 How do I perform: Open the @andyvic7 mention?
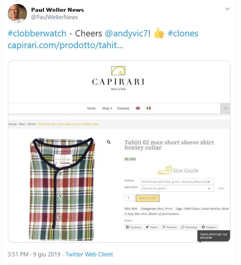click(x=127, y=33)
